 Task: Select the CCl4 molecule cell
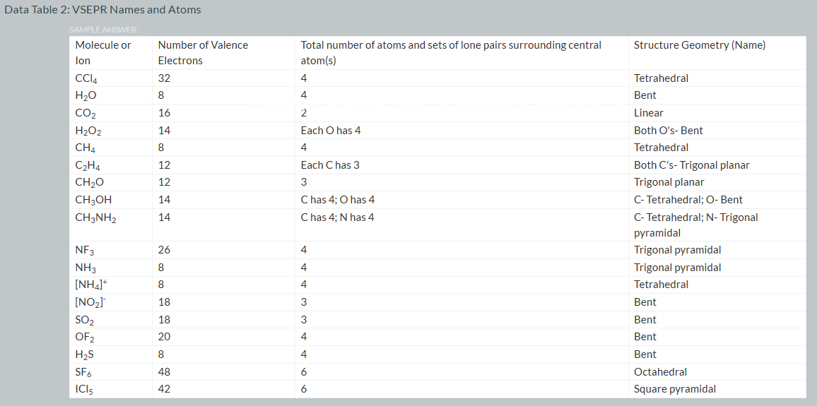[x=85, y=78]
